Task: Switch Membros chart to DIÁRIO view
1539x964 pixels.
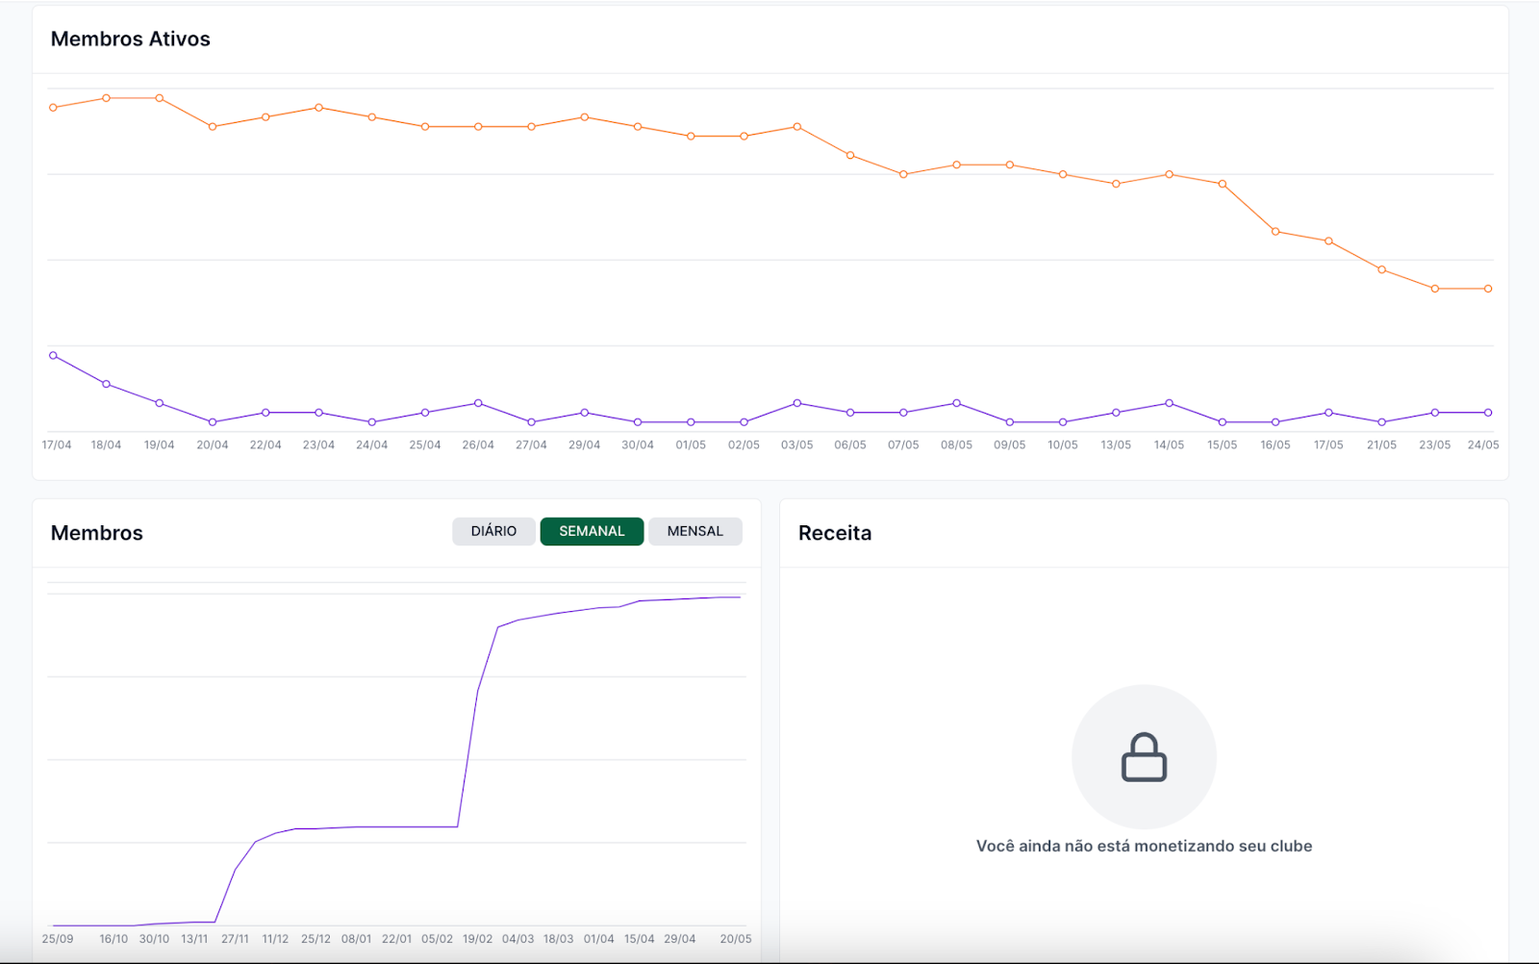Action: (493, 531)
